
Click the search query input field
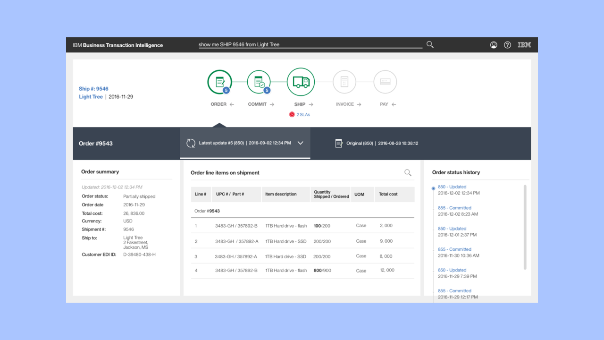pyautogui.click(x=310, y=45)
